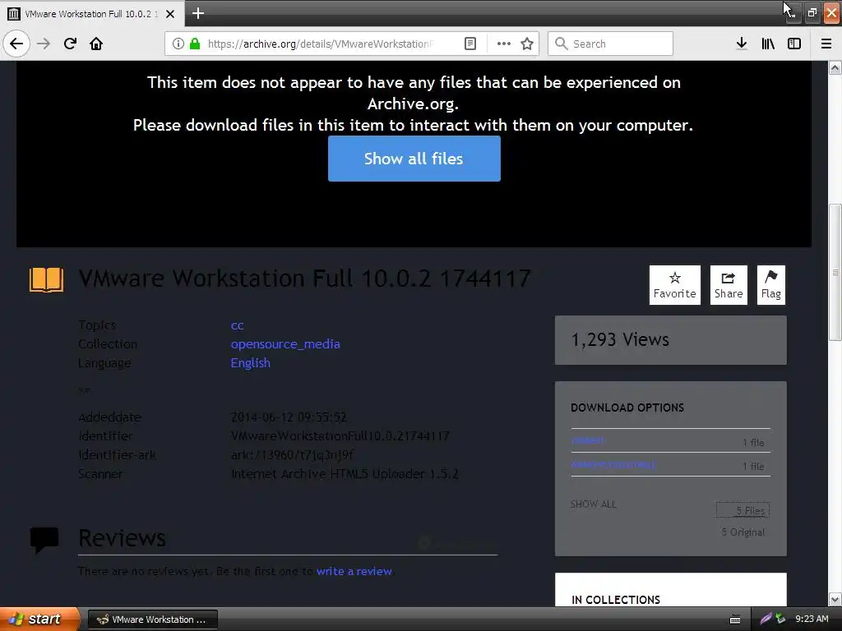Click the forward navigation arrow
The height and width of the screenshot is (631, 842).
(44, 44)
